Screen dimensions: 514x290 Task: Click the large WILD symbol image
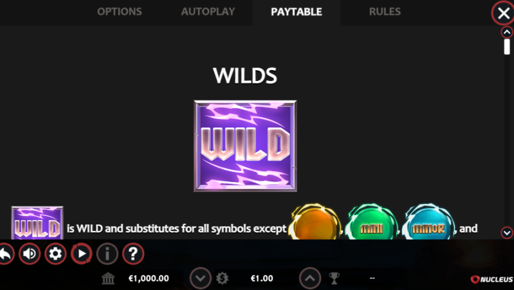tap(245, 146)
